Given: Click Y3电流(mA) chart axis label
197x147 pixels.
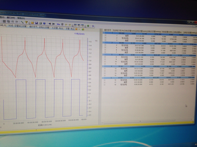Looking at the screenshot, I should coord(79,34).
